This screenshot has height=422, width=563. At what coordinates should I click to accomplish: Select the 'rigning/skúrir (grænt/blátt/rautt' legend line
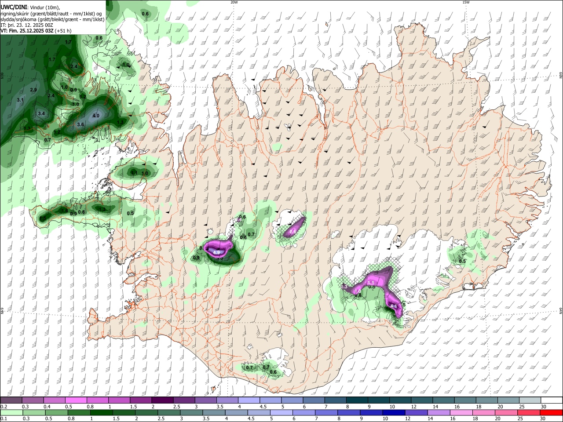click(x=52, y=13)
